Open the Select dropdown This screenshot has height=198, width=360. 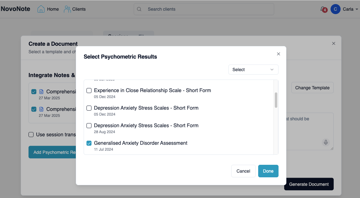[x=253, y=70]
